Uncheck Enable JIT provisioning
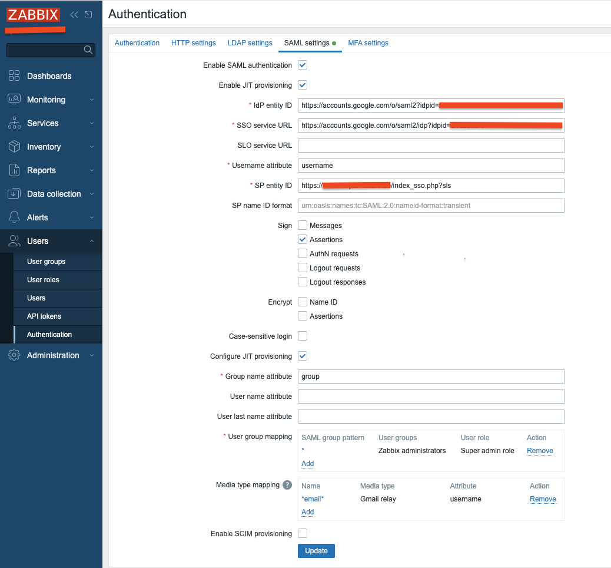The height and width of the screenshot is (568, 611). point(302,85)
